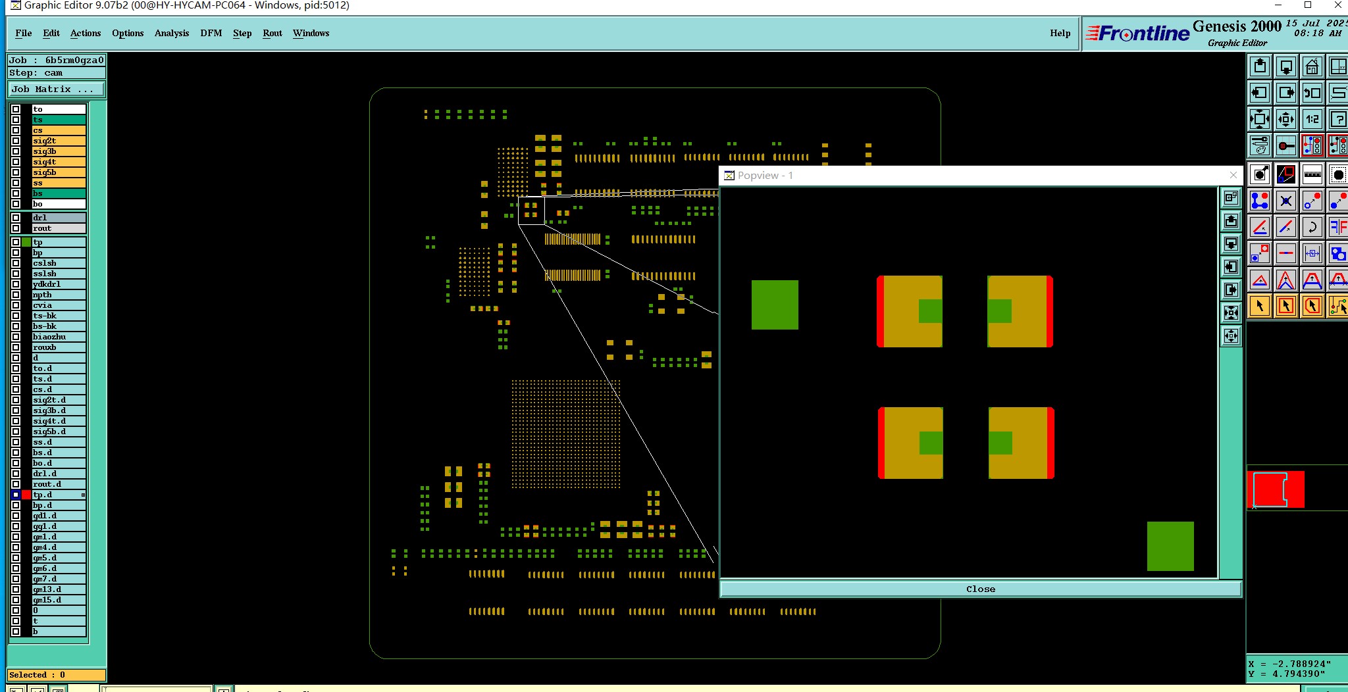Click Popview pan left icon
The image size is (1348, 692).
coord(1231,267)
